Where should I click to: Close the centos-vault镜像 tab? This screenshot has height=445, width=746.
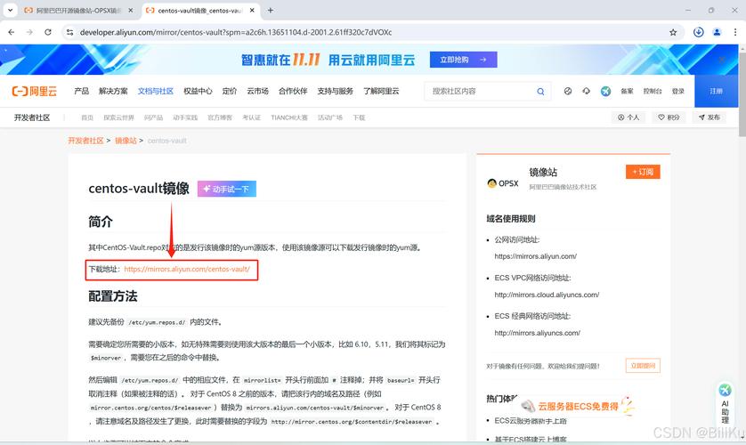[252, 10]
